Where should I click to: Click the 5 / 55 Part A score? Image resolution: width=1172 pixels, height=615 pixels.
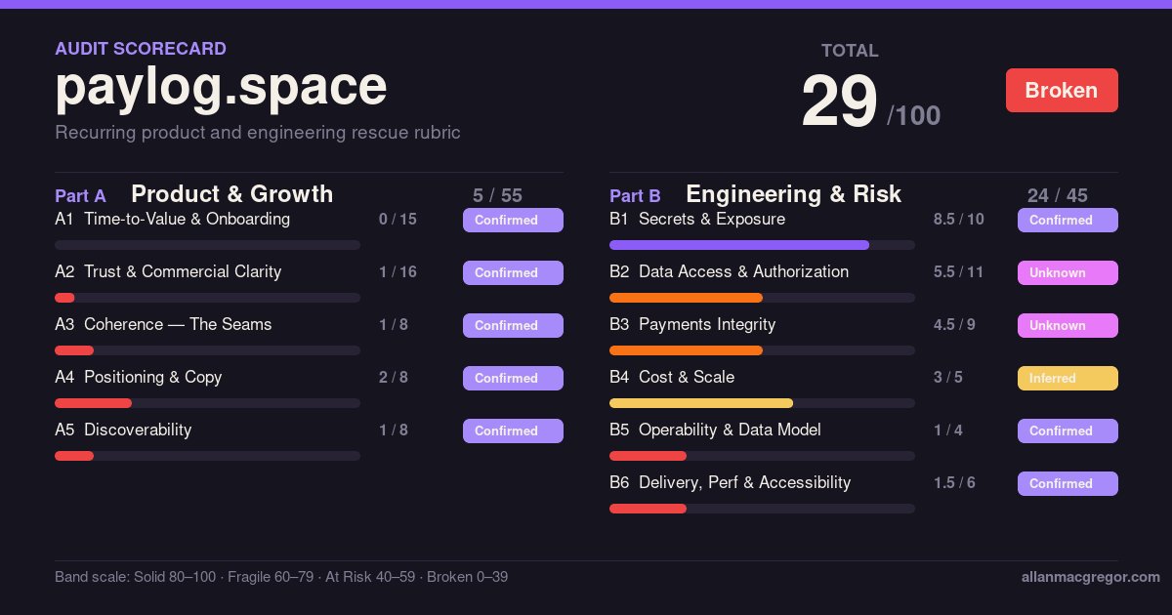coord(497,196)
